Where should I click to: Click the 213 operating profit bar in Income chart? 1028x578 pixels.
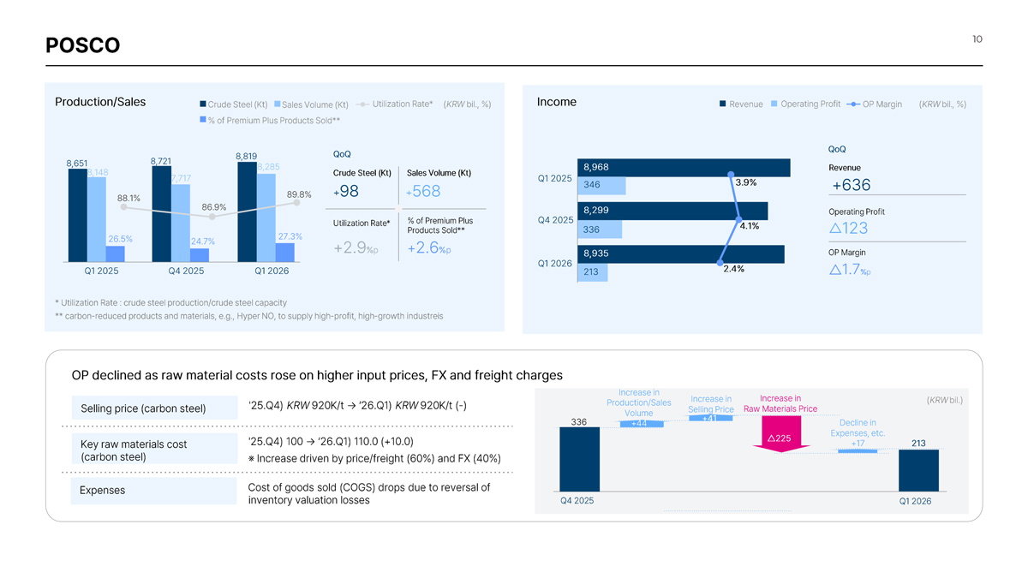click(593, 272)
